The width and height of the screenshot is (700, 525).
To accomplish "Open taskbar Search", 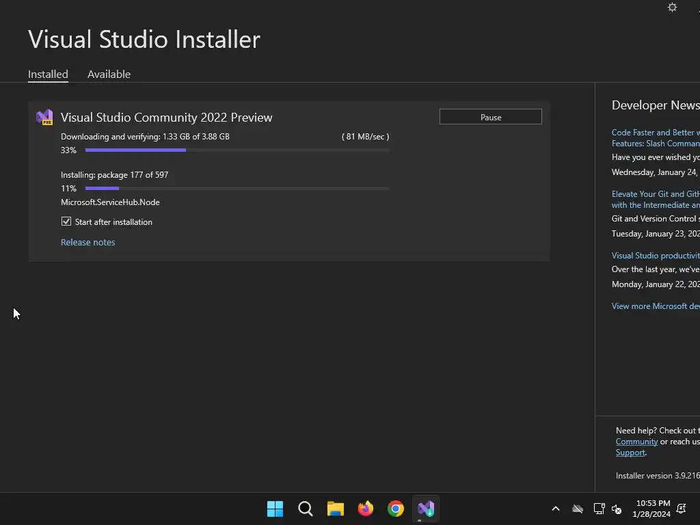I will click(306, 509).
